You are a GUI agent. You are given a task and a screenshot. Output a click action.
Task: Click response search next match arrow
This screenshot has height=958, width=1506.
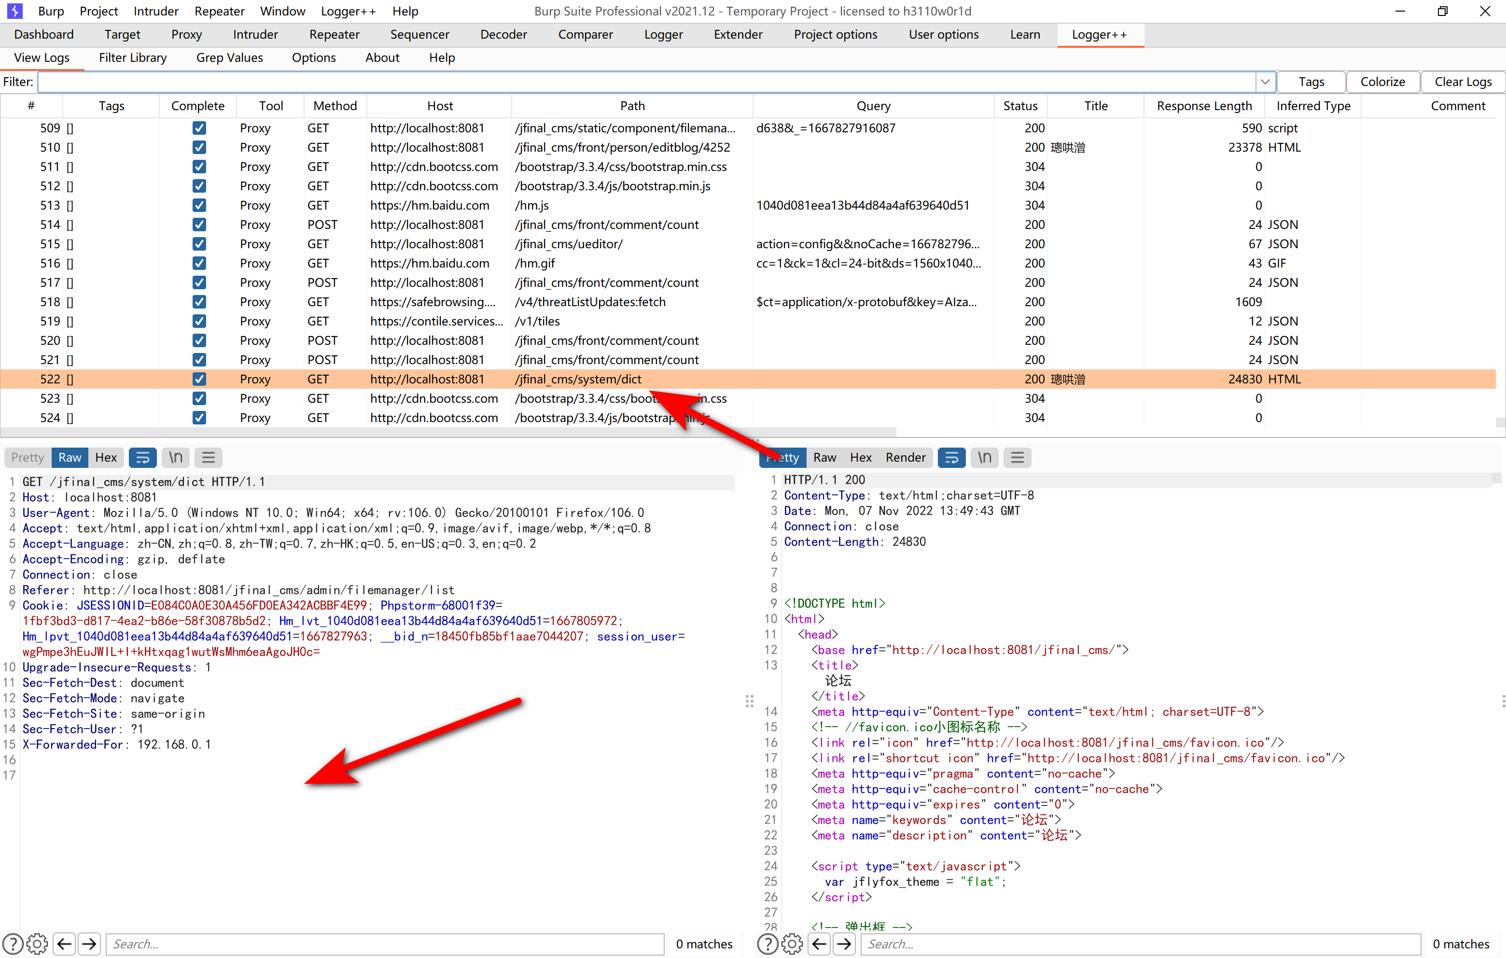tap(844, 944)
